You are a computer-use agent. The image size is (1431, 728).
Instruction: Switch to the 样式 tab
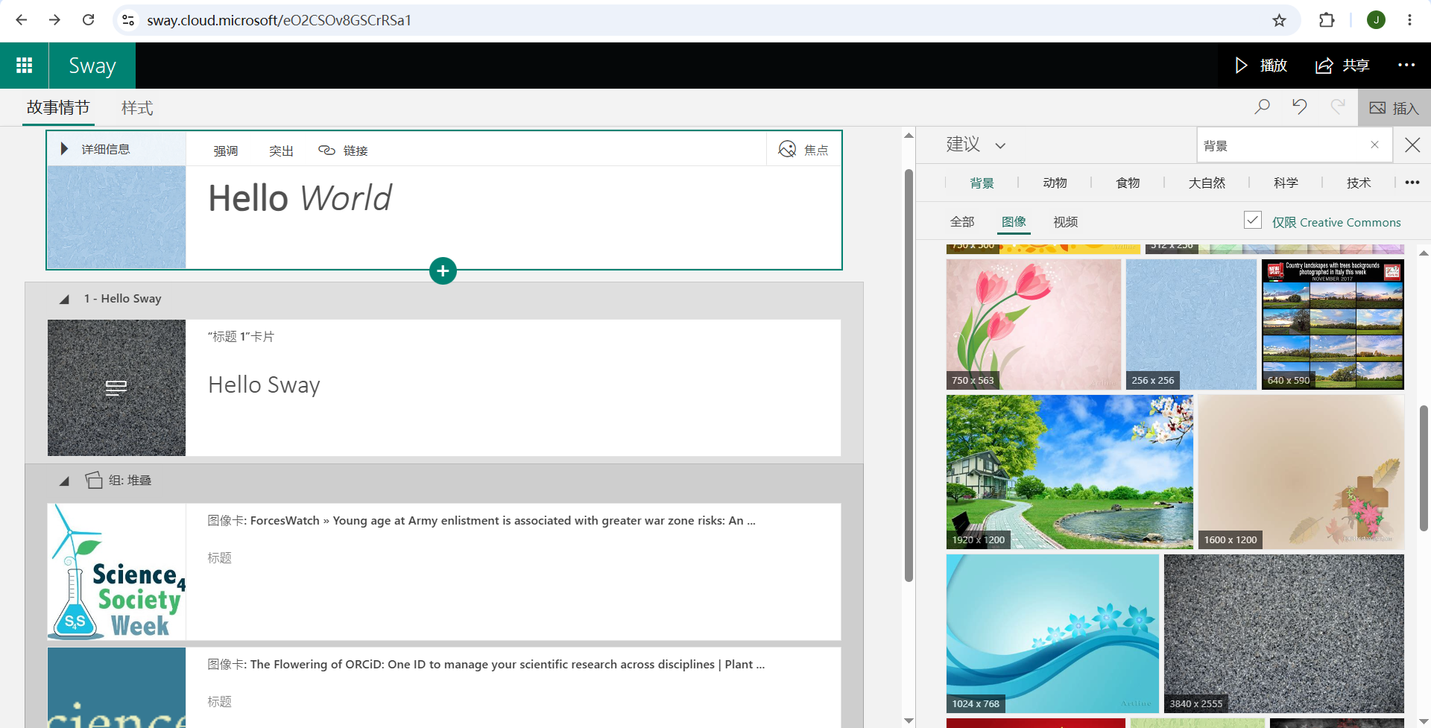137,108
